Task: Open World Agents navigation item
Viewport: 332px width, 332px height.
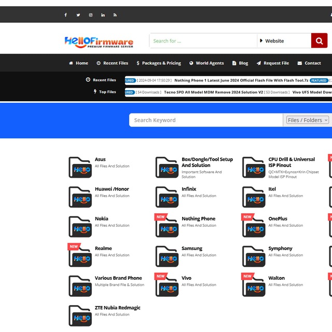Action: point(206,63)
